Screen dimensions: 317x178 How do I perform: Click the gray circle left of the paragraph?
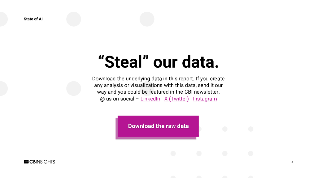tap(74, 88)
